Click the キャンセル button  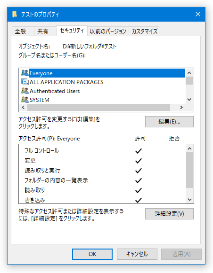pyautogui.click(x=137, y=254)
